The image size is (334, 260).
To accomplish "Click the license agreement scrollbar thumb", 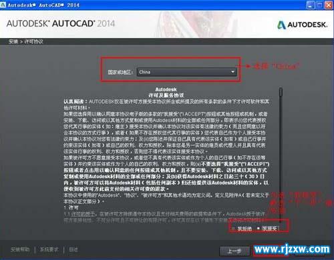I will [x=281, y=92].
